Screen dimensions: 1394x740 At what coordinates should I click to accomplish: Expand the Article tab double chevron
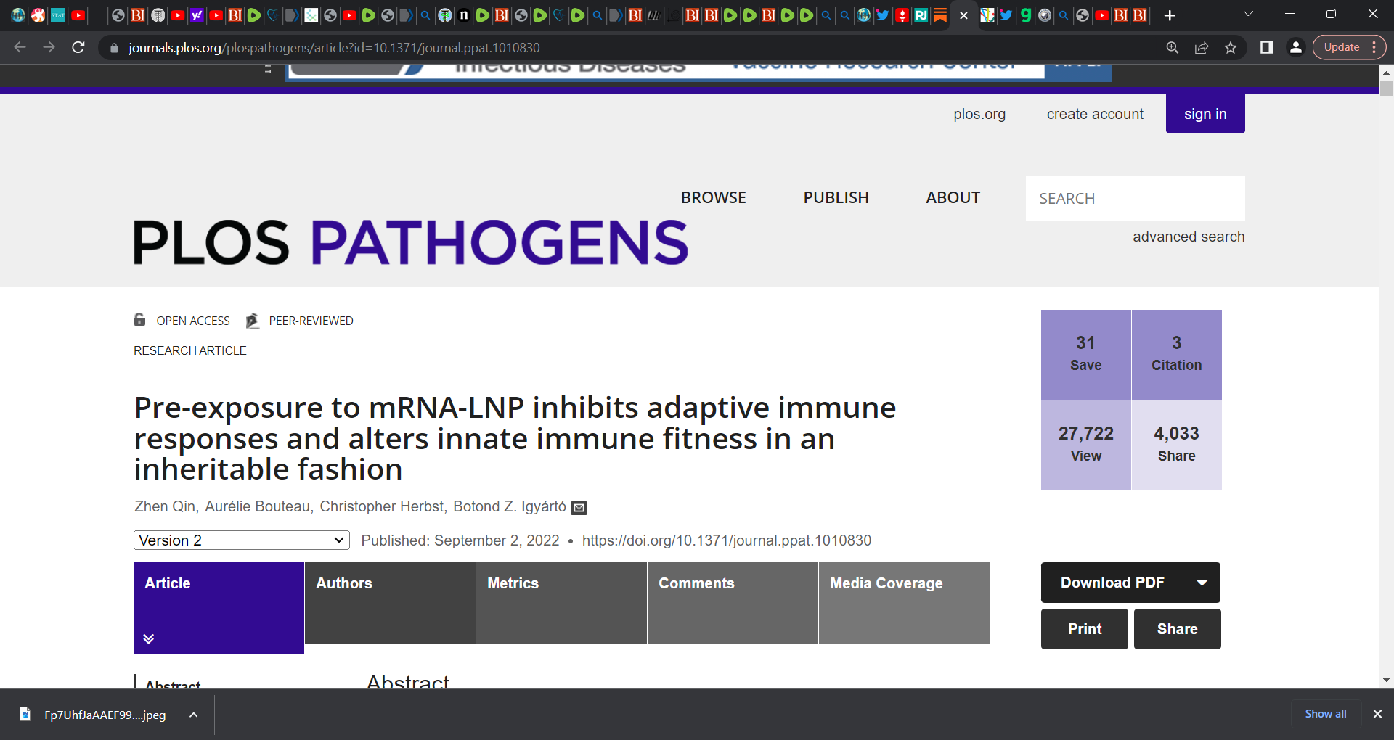148,639
